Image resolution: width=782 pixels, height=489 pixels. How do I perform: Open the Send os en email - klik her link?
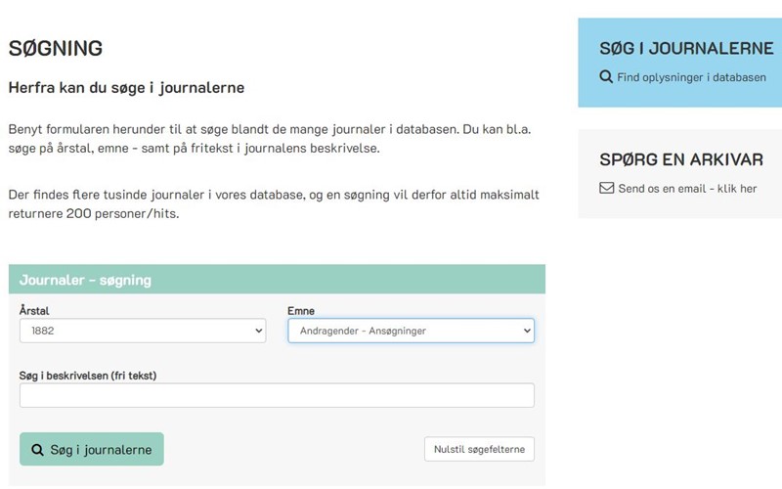click(x=687, y=188)
